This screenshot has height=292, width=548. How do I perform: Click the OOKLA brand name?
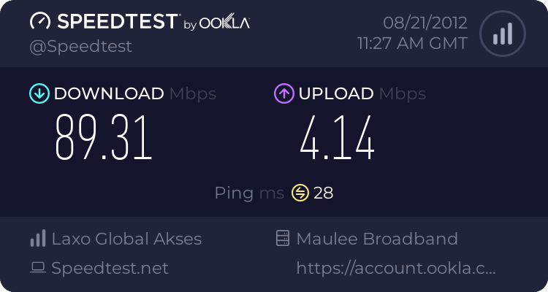click(224, 23)
